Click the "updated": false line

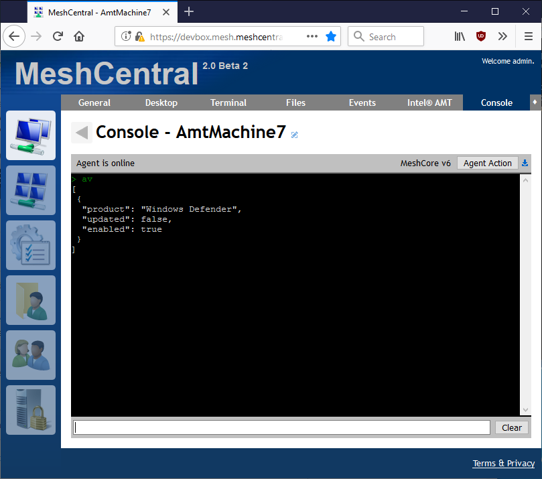[x=127, y=219]
